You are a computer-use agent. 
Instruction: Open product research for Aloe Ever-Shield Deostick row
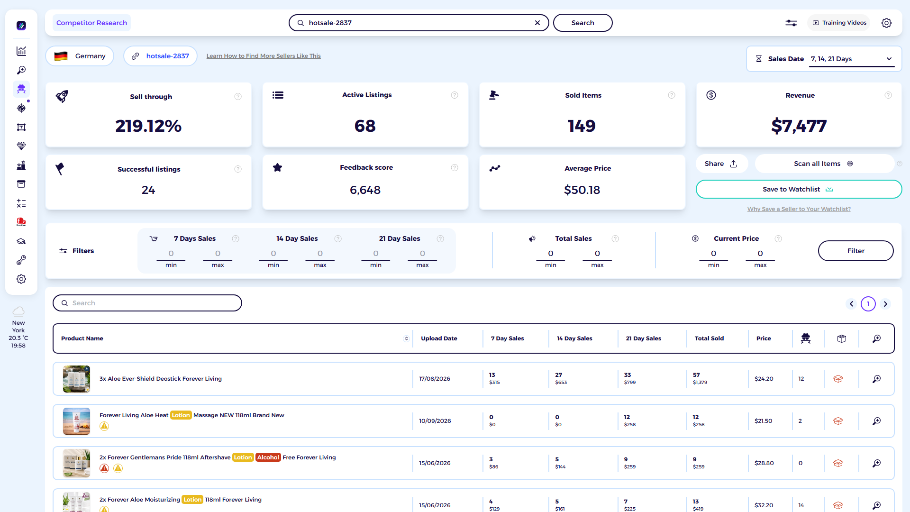(x=877, y=379)
